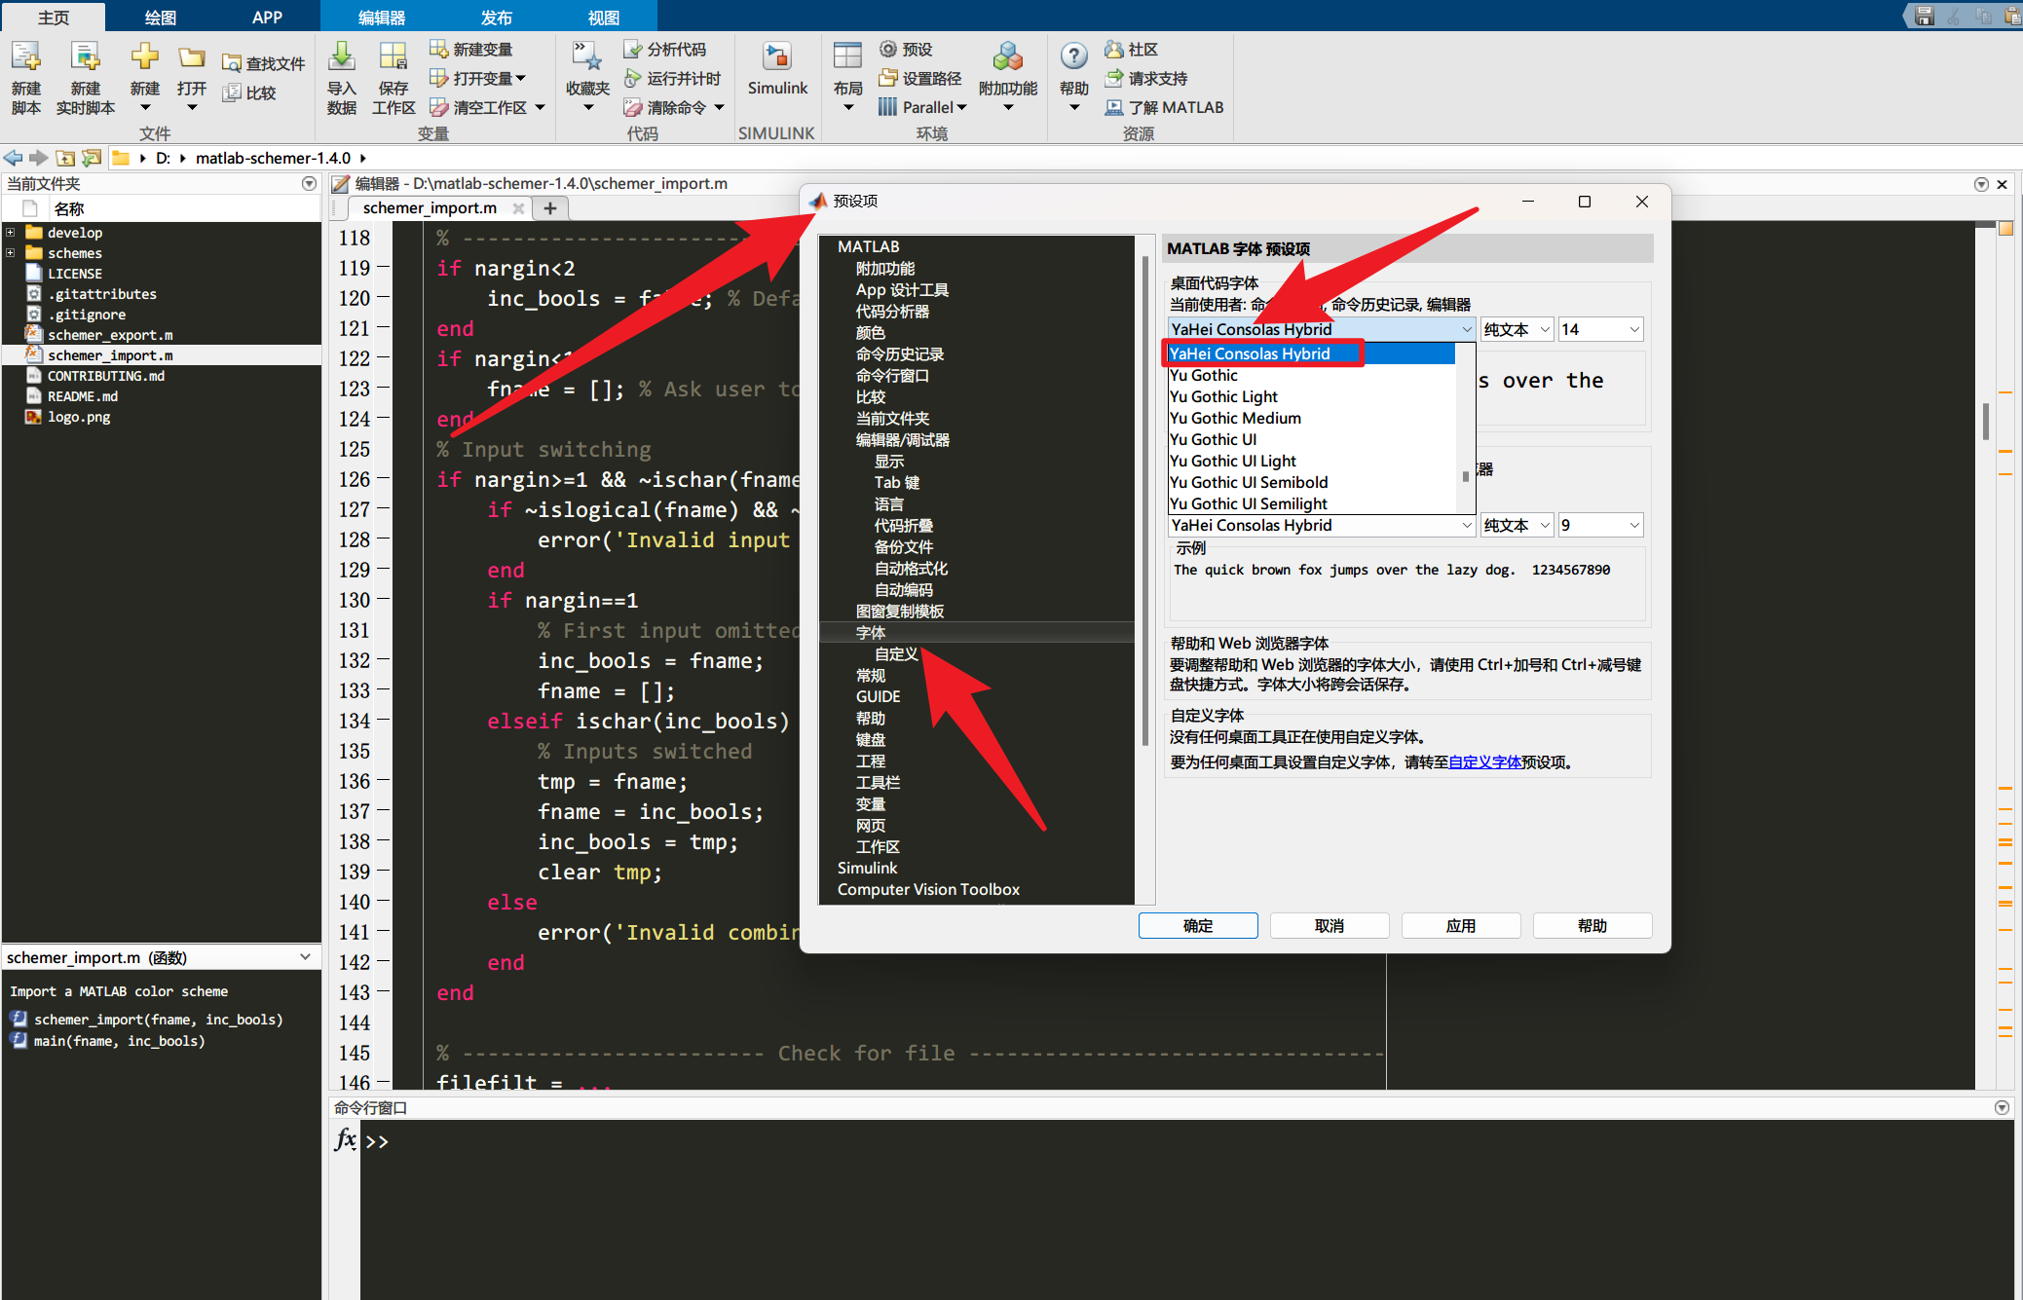
Task: Click the editor vertical scrollbar thumb
Action: 1985,421
